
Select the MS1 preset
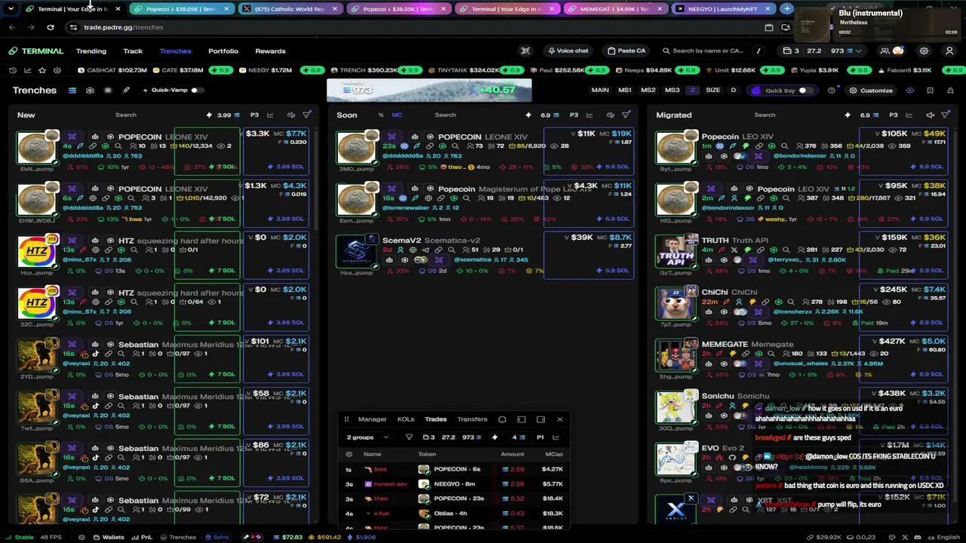(625, 90)
